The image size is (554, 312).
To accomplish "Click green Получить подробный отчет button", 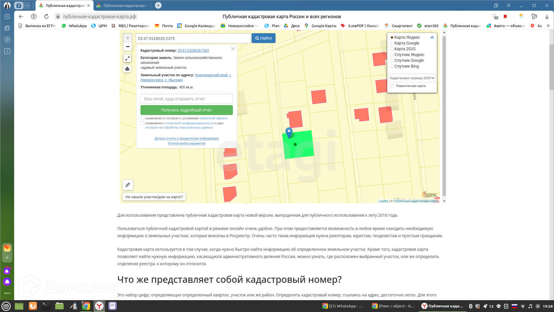I will pos(186,110).
